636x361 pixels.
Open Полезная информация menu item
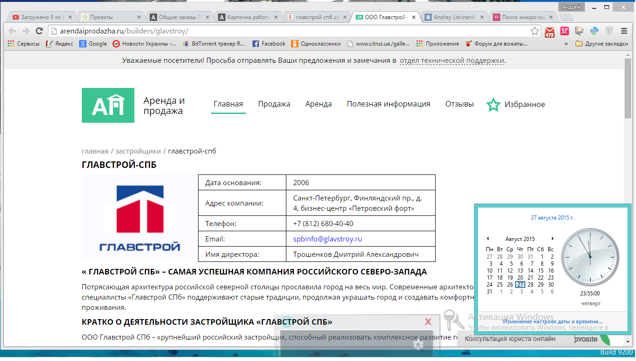[x=389, y=104]
